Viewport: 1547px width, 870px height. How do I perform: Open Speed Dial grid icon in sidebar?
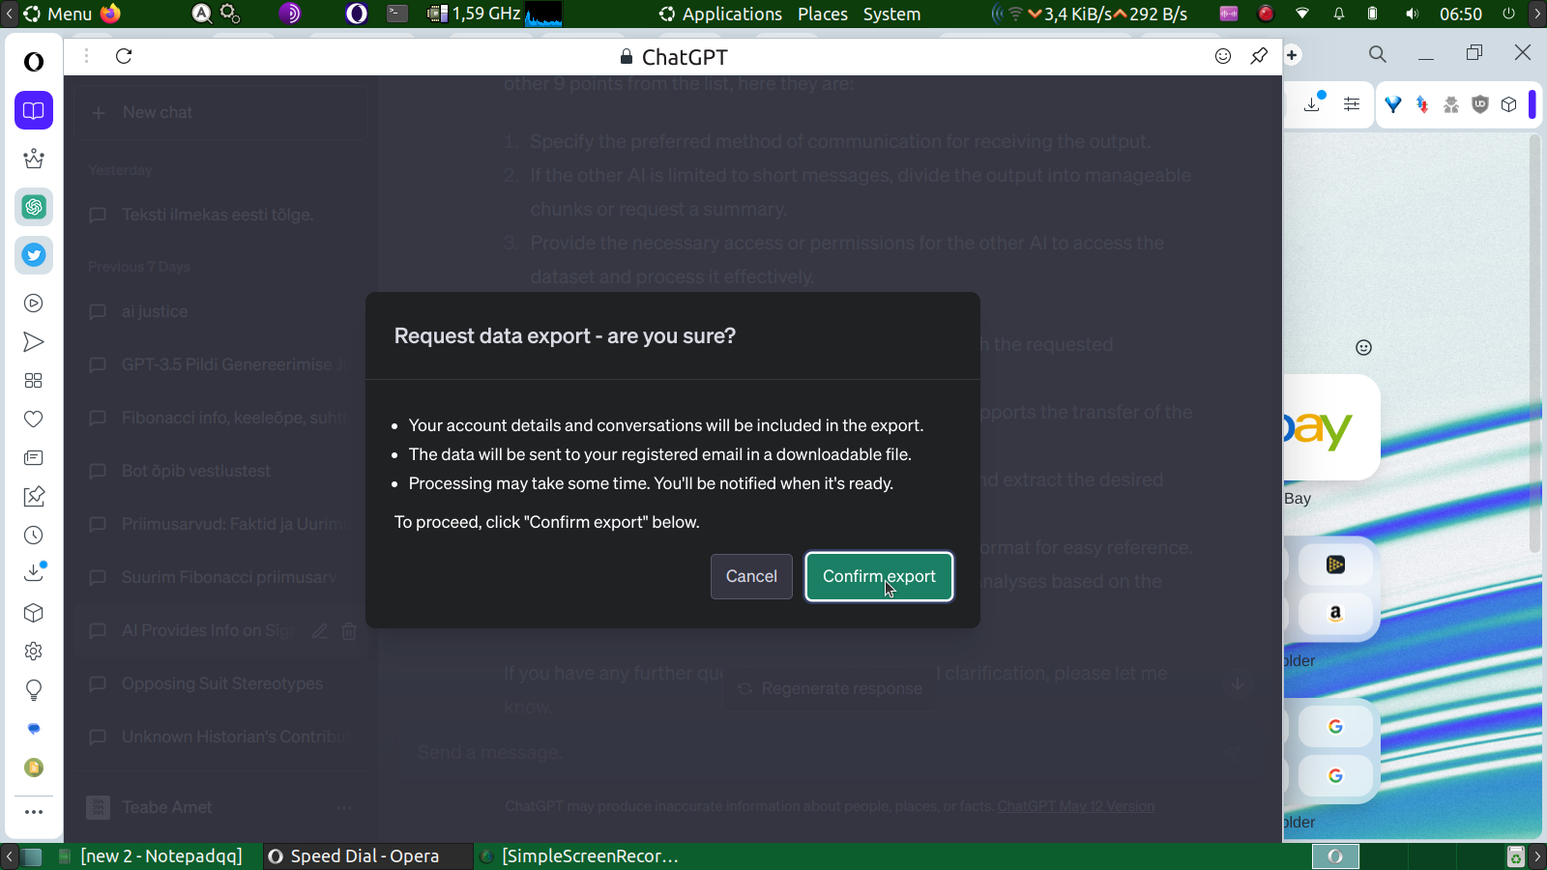point(34,381)
